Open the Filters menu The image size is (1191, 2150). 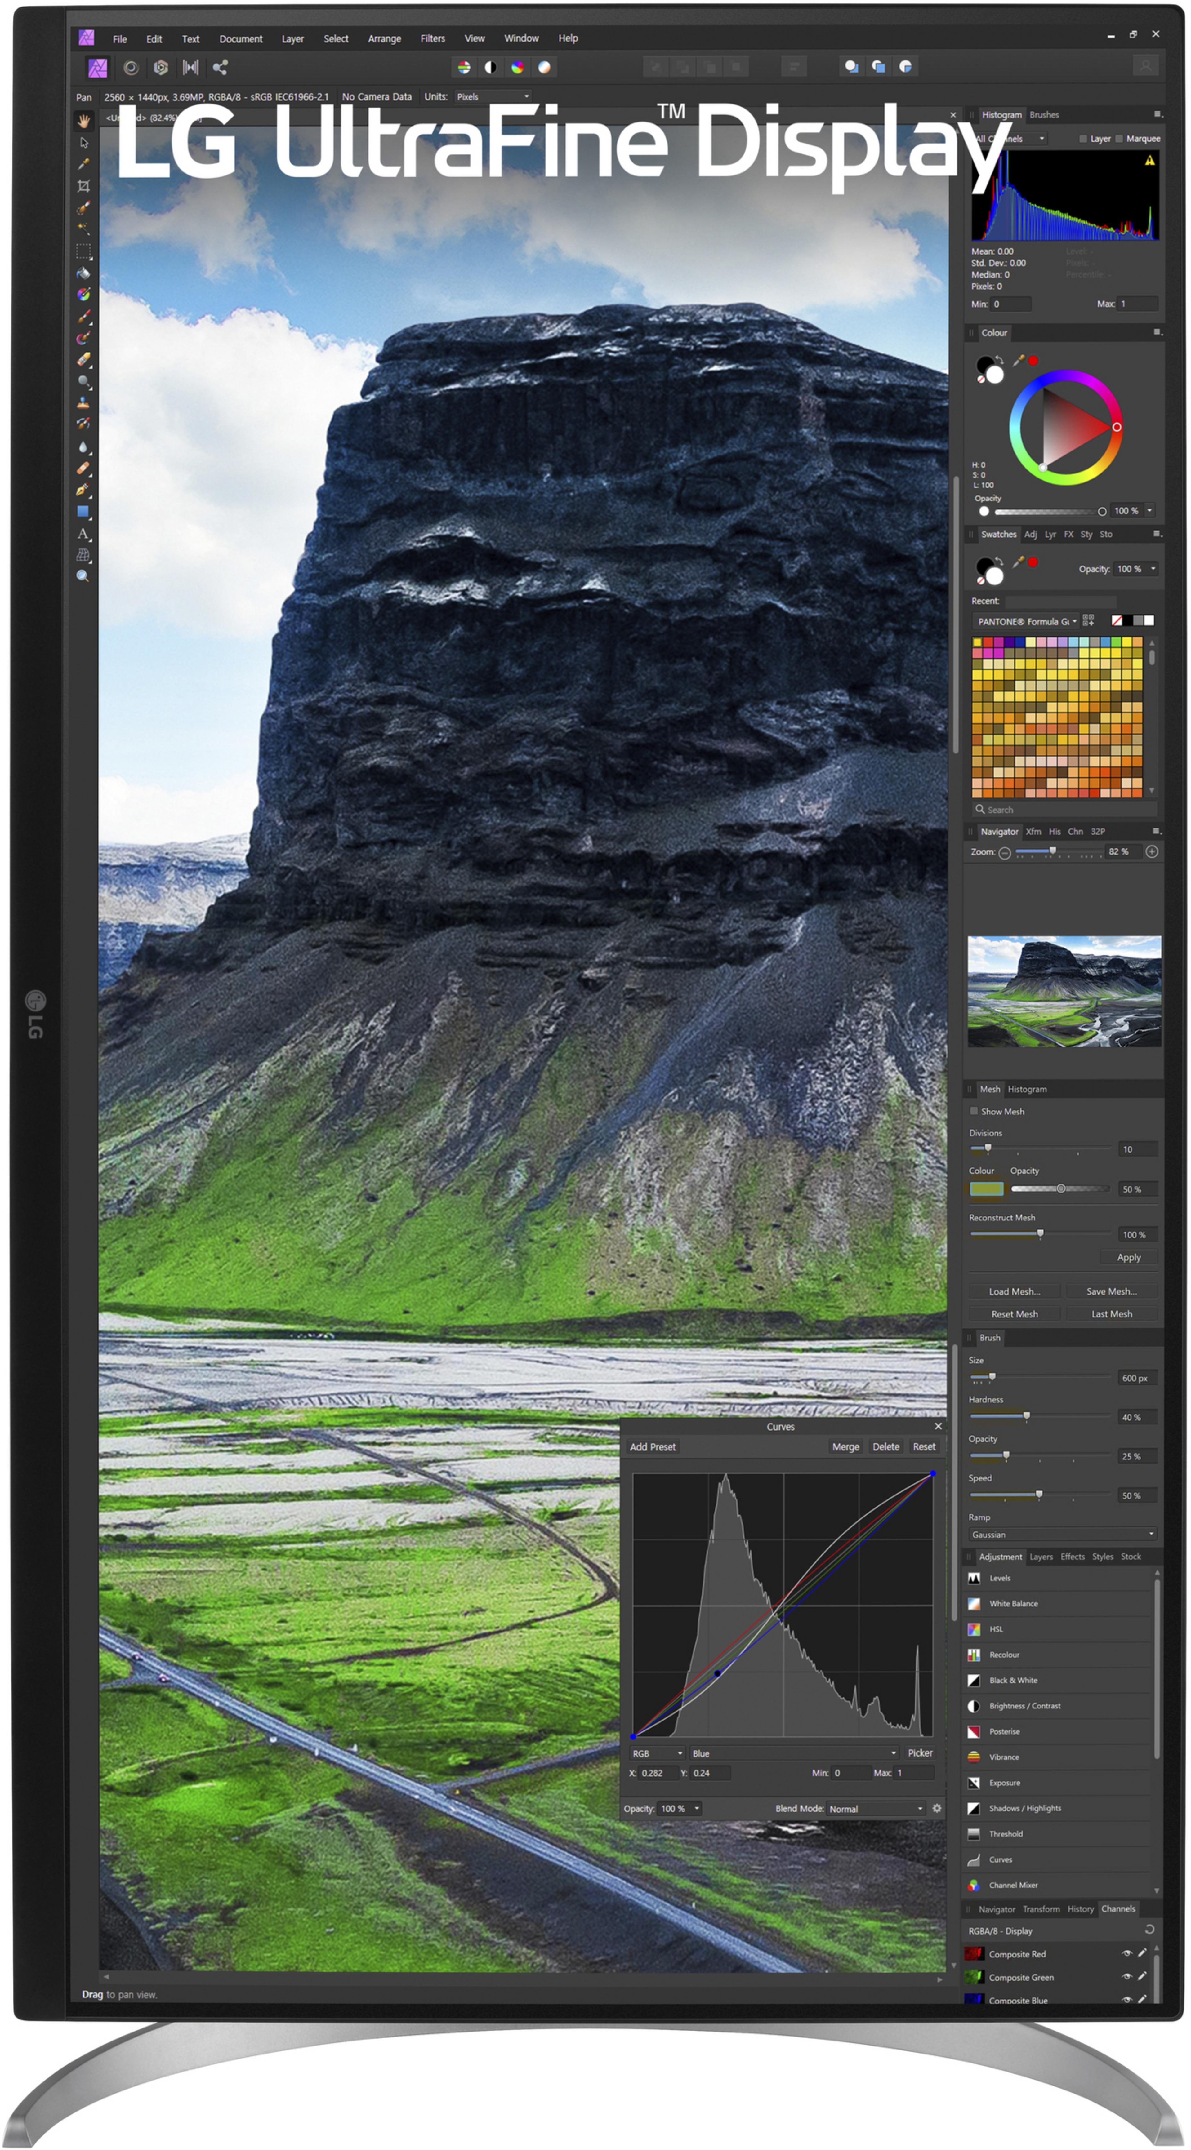pos(432,38)
